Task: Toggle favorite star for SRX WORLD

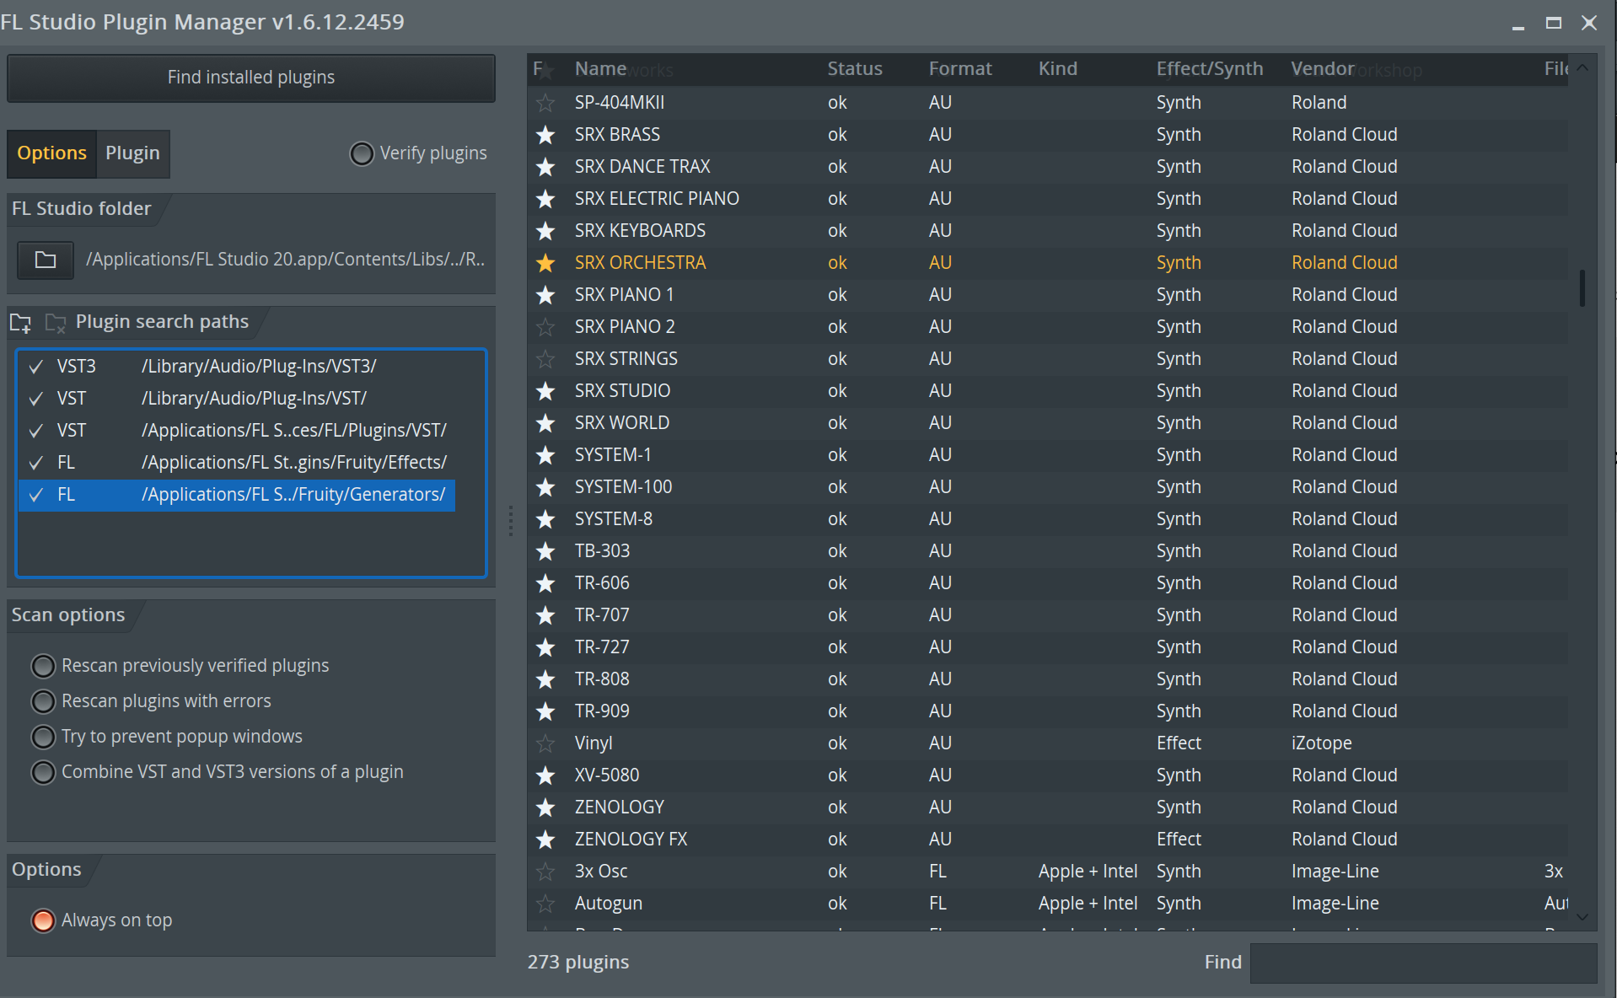Action: coord(545,423)
